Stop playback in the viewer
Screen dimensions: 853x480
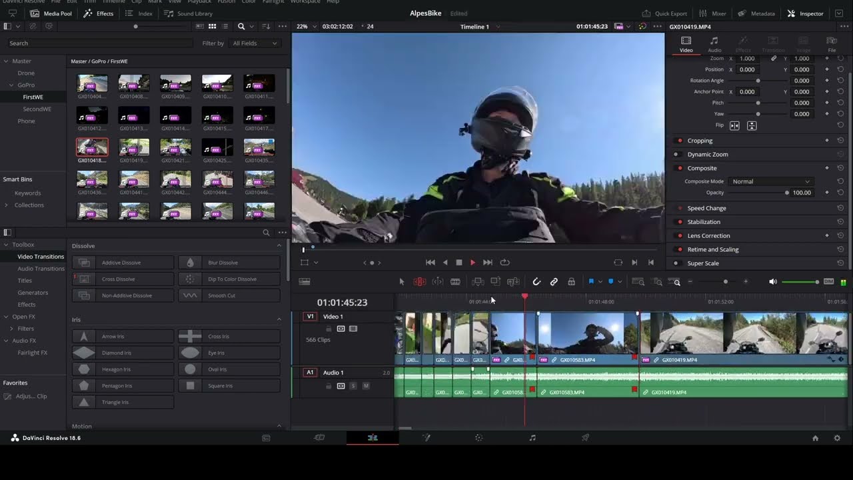459,263
